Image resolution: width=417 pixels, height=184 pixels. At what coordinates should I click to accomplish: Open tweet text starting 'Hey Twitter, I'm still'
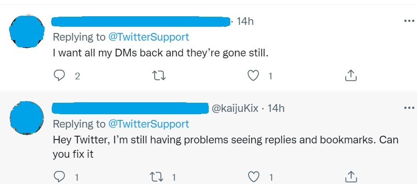click(x=225, y=147)
